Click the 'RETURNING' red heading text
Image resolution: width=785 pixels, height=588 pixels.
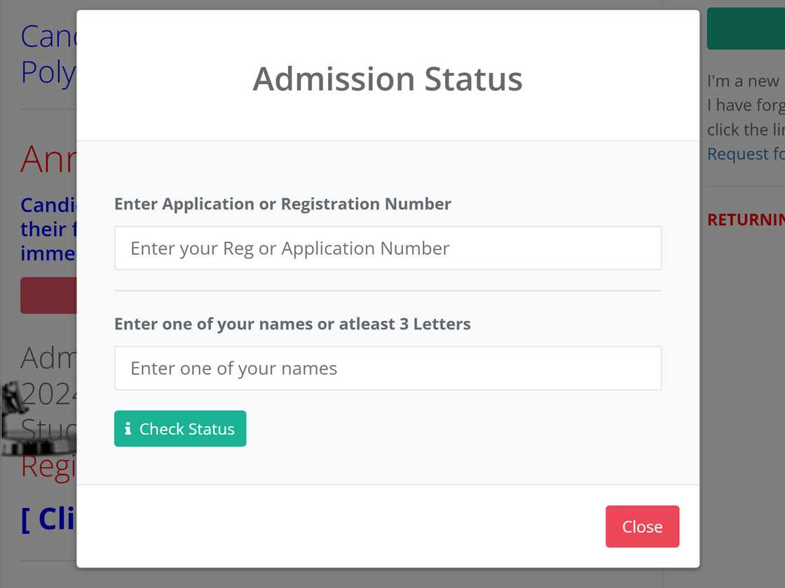745,219
